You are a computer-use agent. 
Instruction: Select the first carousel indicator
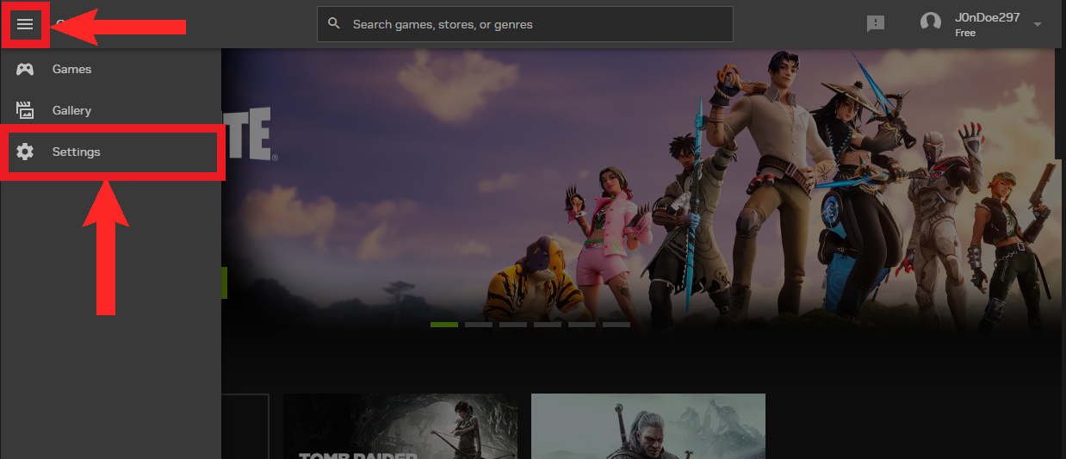point(444,325)
